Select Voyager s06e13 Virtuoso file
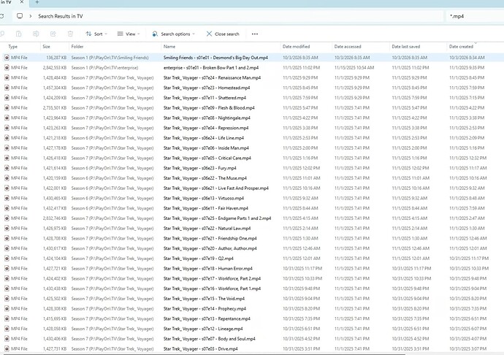The height and width of the screenshot is (355, 504). tap(204, 198)
